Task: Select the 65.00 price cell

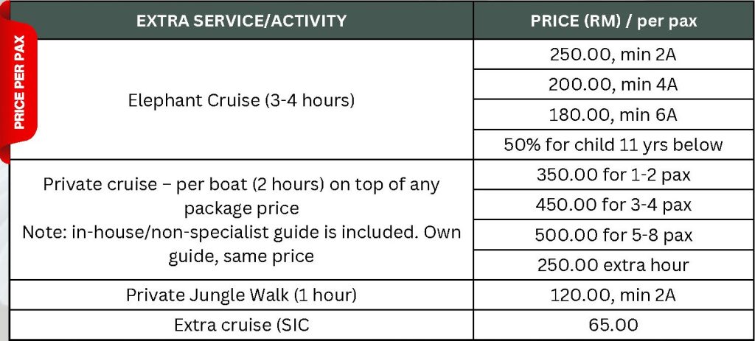Action: [613, 325]
